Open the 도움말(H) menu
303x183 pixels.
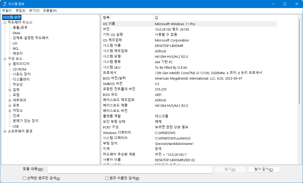tap(50, 10)
